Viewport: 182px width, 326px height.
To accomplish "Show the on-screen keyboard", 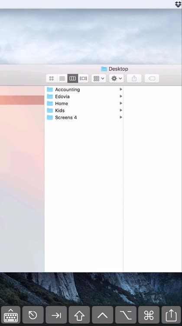I will click(x=10, y=316).
